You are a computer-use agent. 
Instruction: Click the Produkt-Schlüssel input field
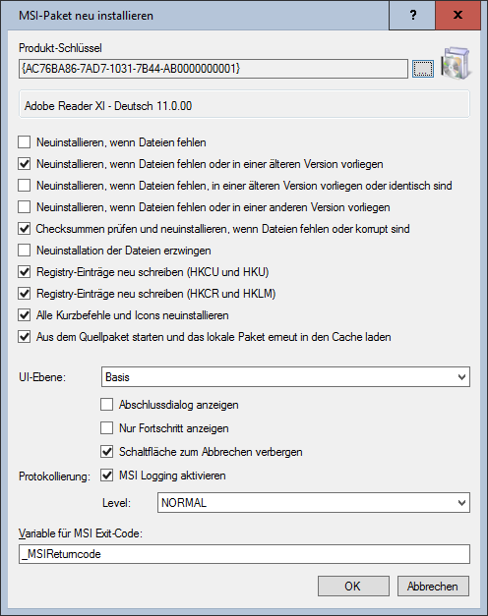coord(213,69)
